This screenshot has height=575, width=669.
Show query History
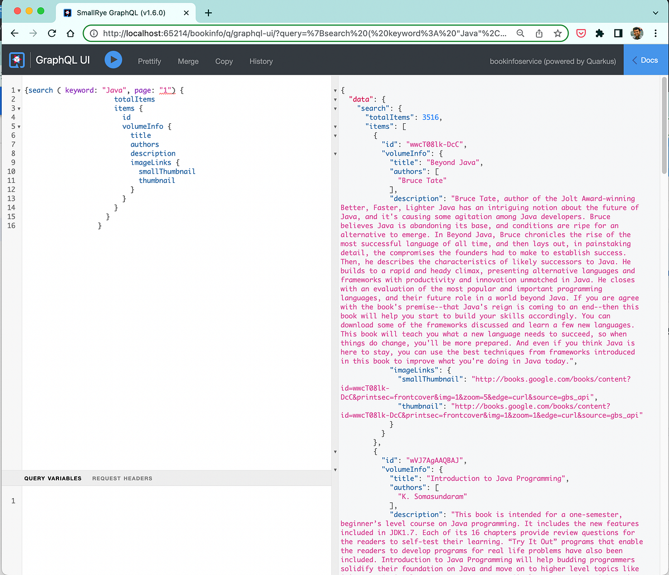point(261,61)
